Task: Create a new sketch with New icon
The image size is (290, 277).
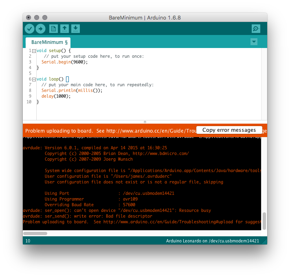Action: click(x=53, y=28)
